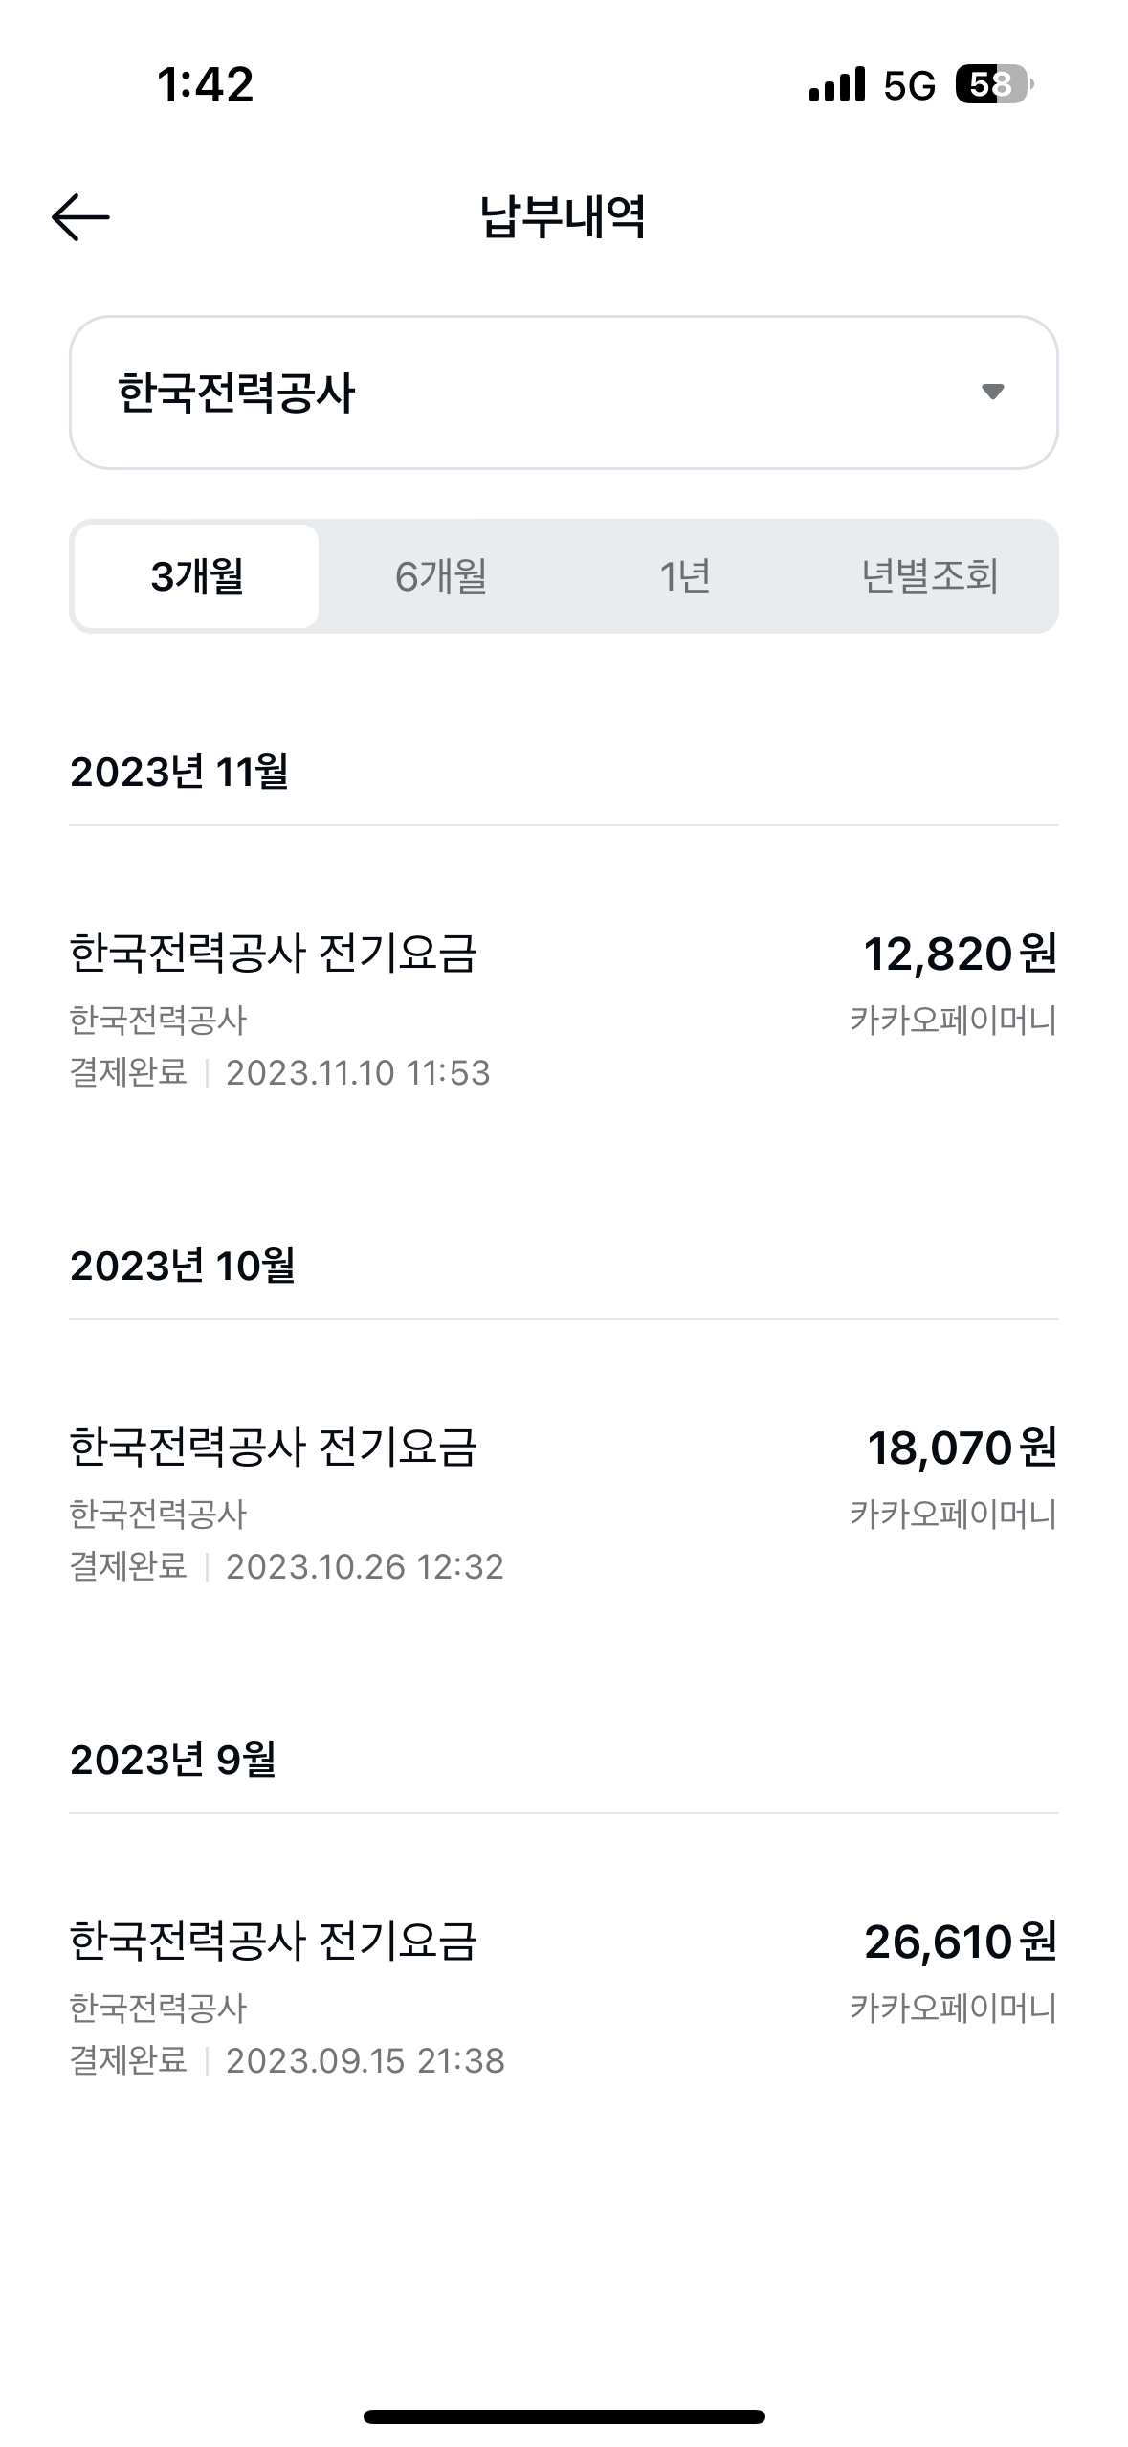
Task: Tap the home indicator bar
Action: [564, 2415]
